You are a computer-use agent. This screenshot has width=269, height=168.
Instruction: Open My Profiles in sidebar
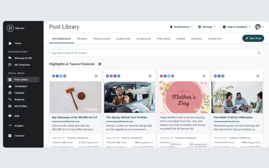(17, 106)
